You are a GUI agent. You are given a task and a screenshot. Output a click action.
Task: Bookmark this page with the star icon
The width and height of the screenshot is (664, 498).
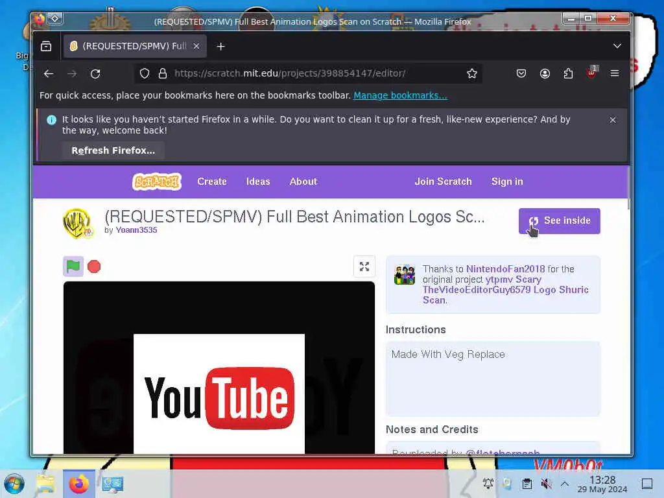tap(472, 74)
